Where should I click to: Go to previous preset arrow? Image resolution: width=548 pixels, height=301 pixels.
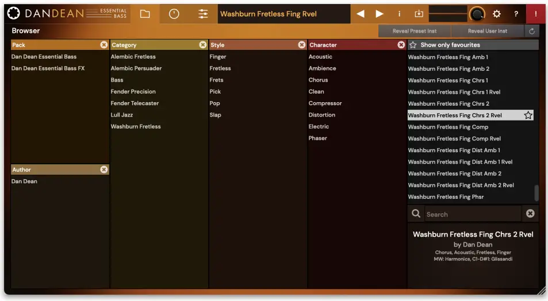361,14
